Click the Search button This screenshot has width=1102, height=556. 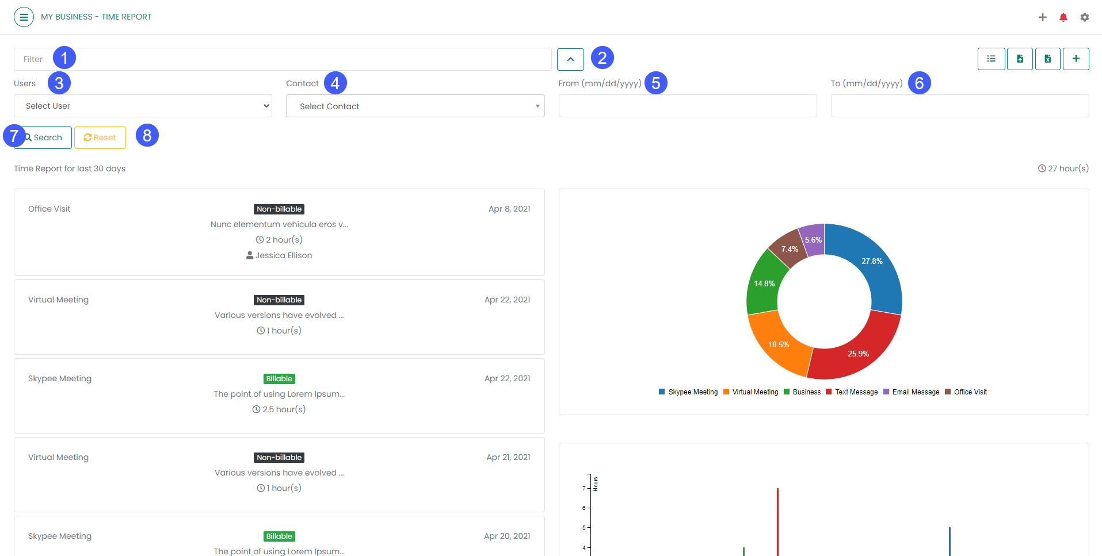pos(43,137)
